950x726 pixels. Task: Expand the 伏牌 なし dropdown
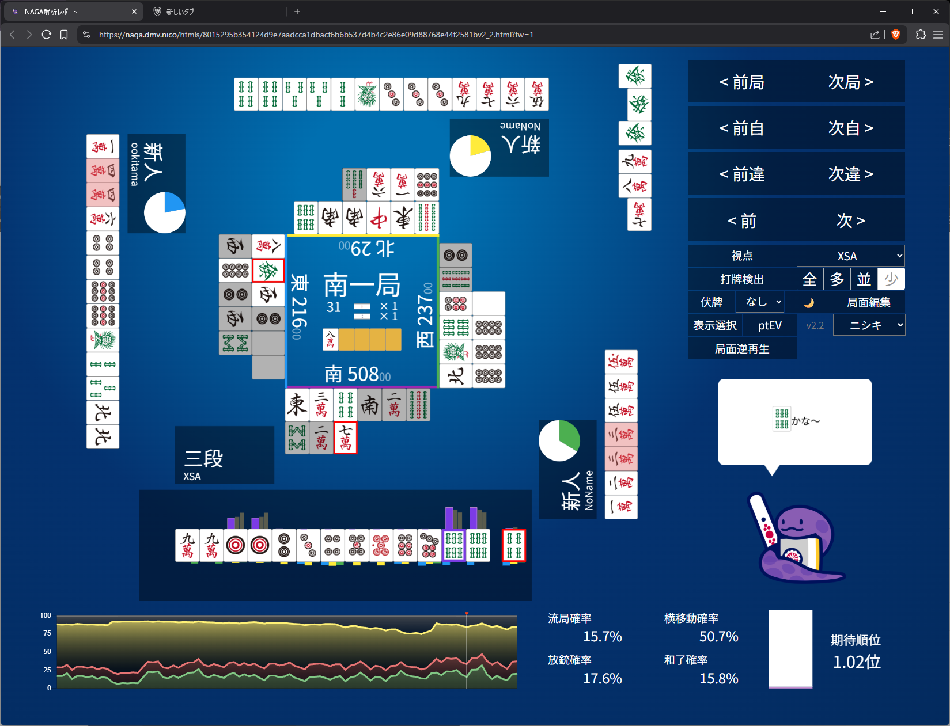coord(760,302)
